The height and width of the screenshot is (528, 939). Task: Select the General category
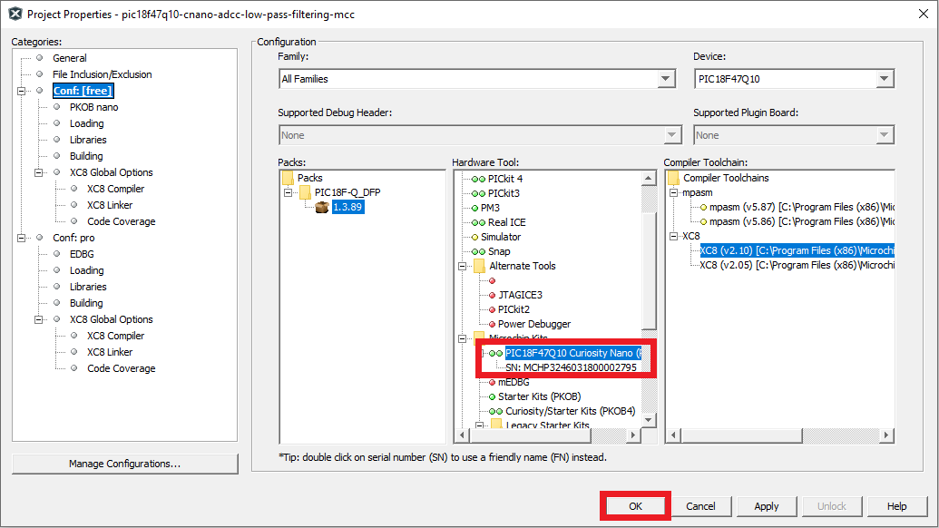(x=70, y=58)
